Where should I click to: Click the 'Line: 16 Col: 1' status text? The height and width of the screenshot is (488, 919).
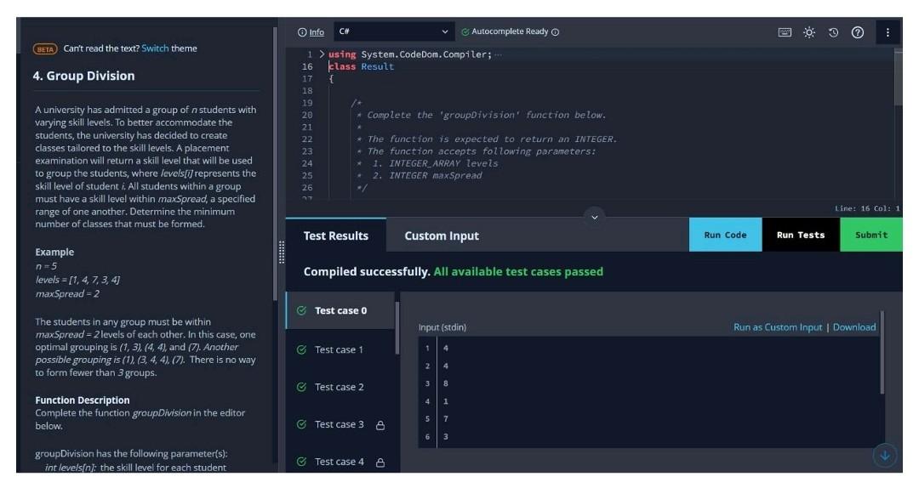pos(867,208)
